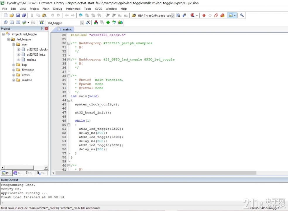The height and width of the screenshot is (211, 288).
Task: Expand the cmsis folder node
Action: pos(13,75)
